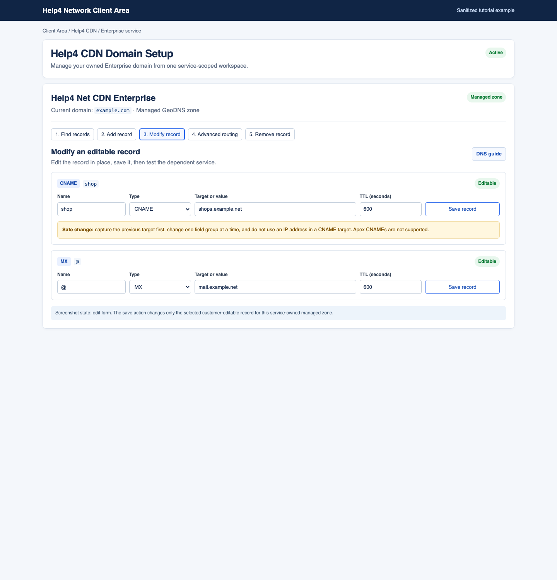Click the TTL field of the CNAME record

[391, 209]
